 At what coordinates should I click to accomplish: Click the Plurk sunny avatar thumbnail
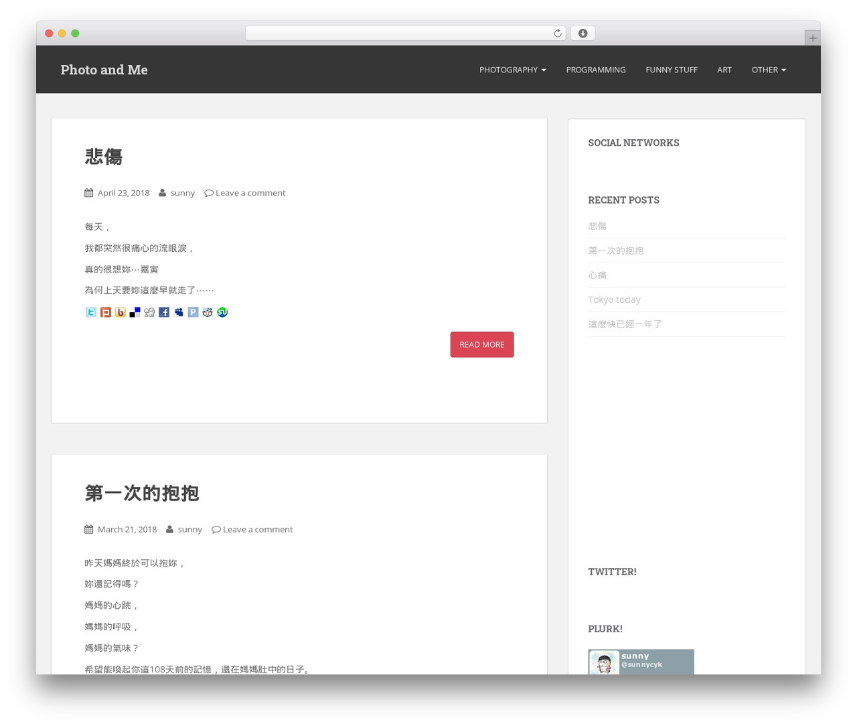(x=604, y=662)
